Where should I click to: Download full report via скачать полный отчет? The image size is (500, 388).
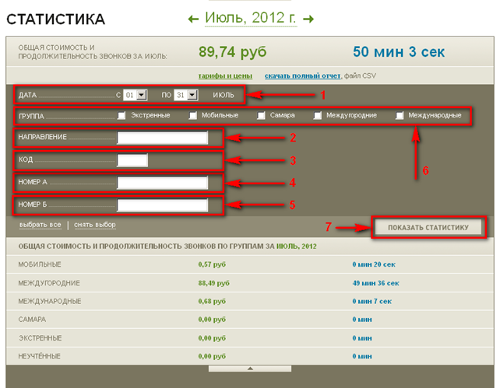tap(302, 75)
